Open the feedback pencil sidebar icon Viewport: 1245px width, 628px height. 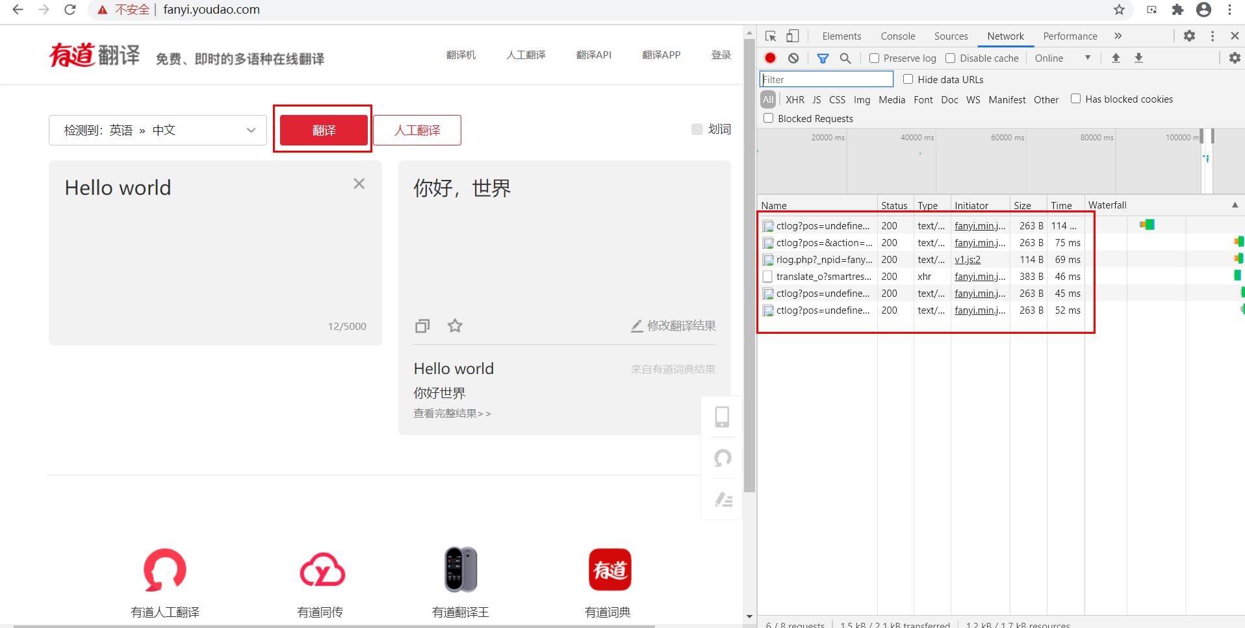click(723, 499)
